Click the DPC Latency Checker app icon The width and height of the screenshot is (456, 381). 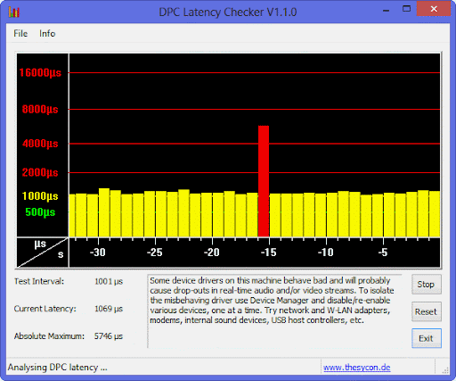[x=13, y=12]
